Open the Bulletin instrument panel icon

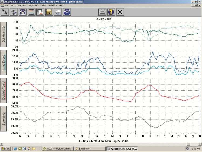[x=23, y=12]
